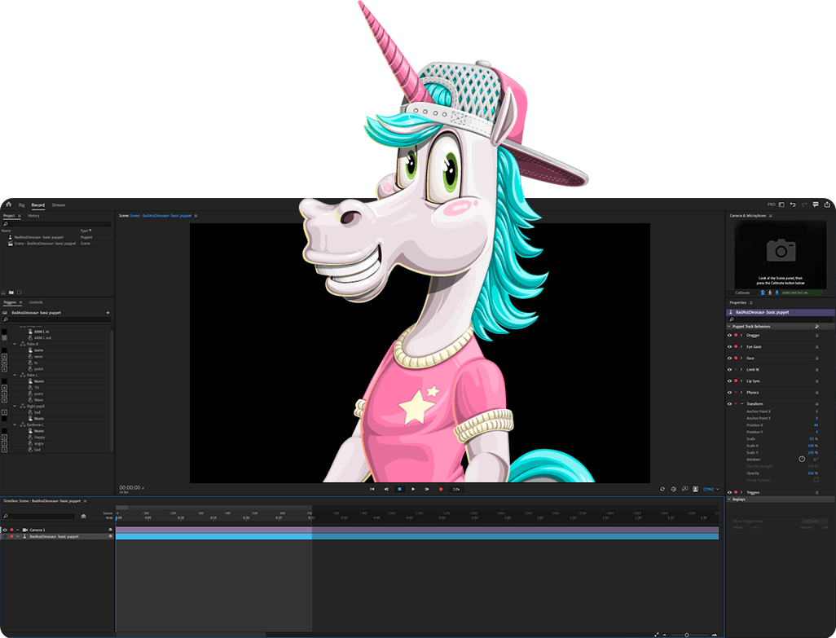
Task: Open the Controls tab
Action: tap(36, 302)
